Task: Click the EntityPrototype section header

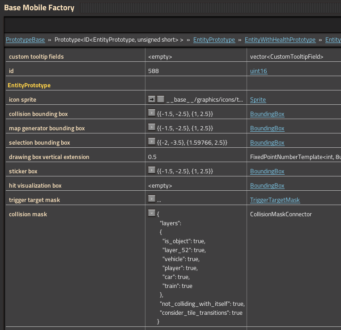Action: 29,85
